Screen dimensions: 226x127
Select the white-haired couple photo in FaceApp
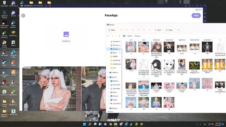52,89
